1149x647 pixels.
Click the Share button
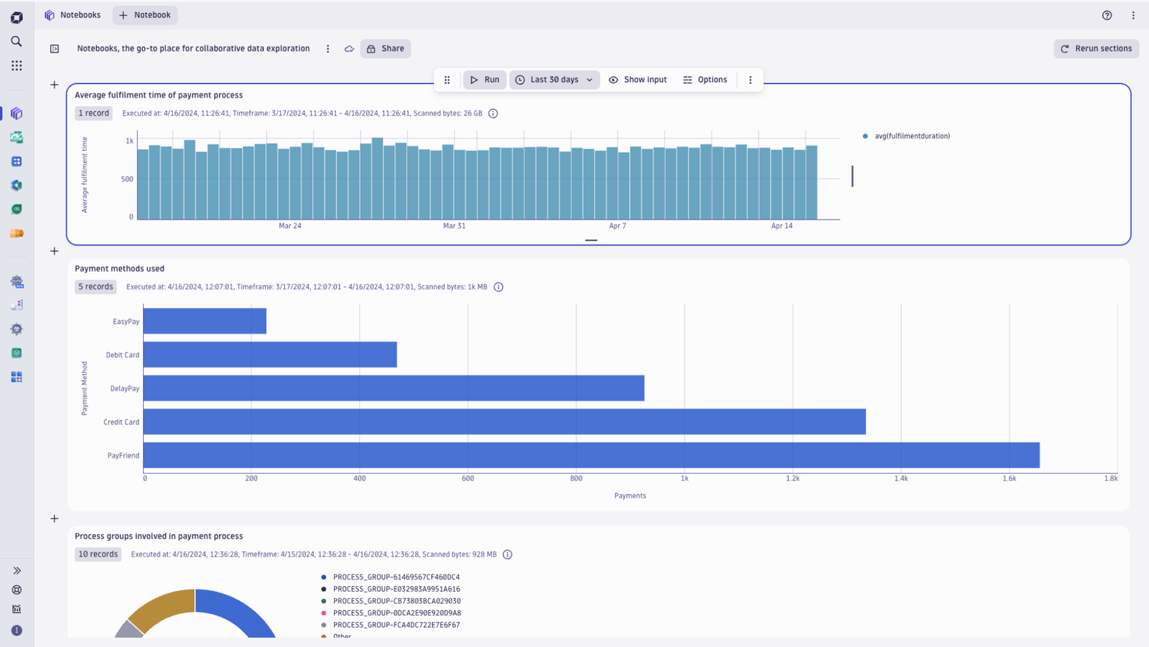pos(386,49)
